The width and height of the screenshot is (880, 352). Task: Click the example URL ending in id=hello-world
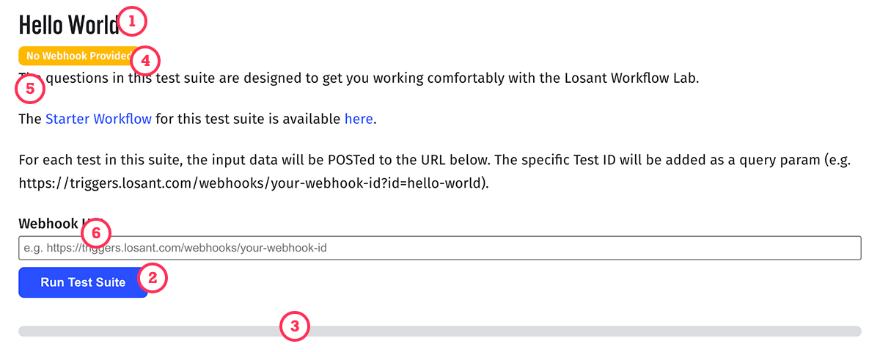tap(252, 183)
